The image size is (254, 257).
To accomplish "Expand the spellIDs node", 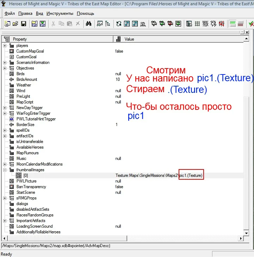I will click(5, 130).
